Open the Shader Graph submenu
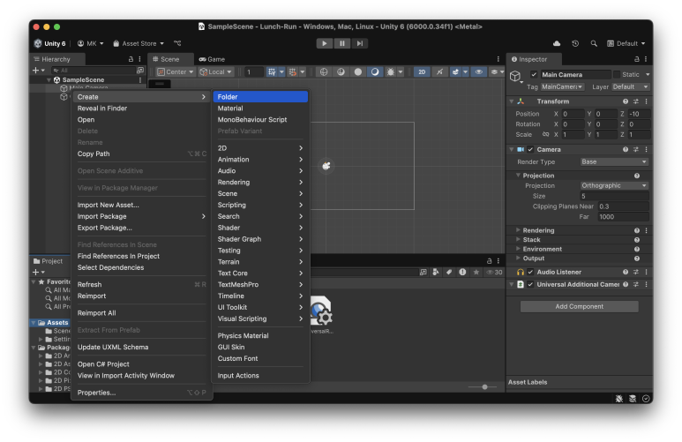682x442 pixels. 260,239
